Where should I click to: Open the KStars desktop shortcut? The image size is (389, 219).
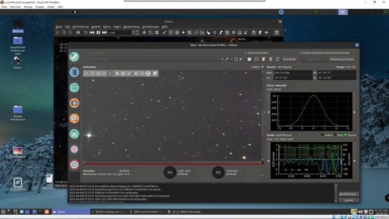pyautogui.click(x=18, y=63)
